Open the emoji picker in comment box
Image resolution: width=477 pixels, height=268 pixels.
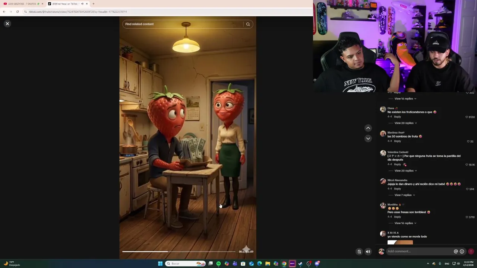pos(462,251)
